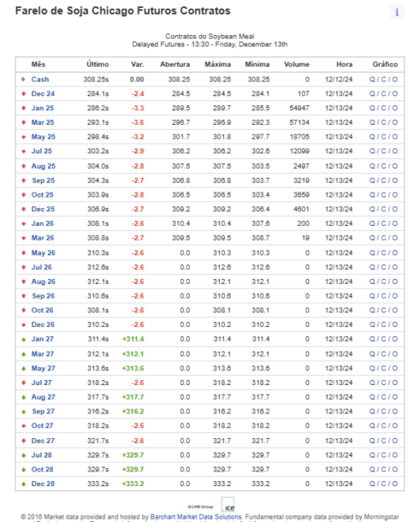The width and height of the screenshot is (414, 522).
Task: Click the gray diamond icon beside Cash
Action: click(x=24, y=79)
